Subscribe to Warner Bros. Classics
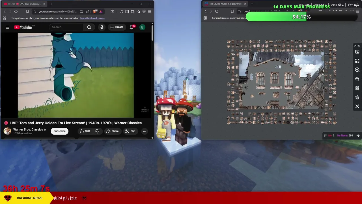The height and width of the screenshot is (204, 362). [x=59, y=131]
